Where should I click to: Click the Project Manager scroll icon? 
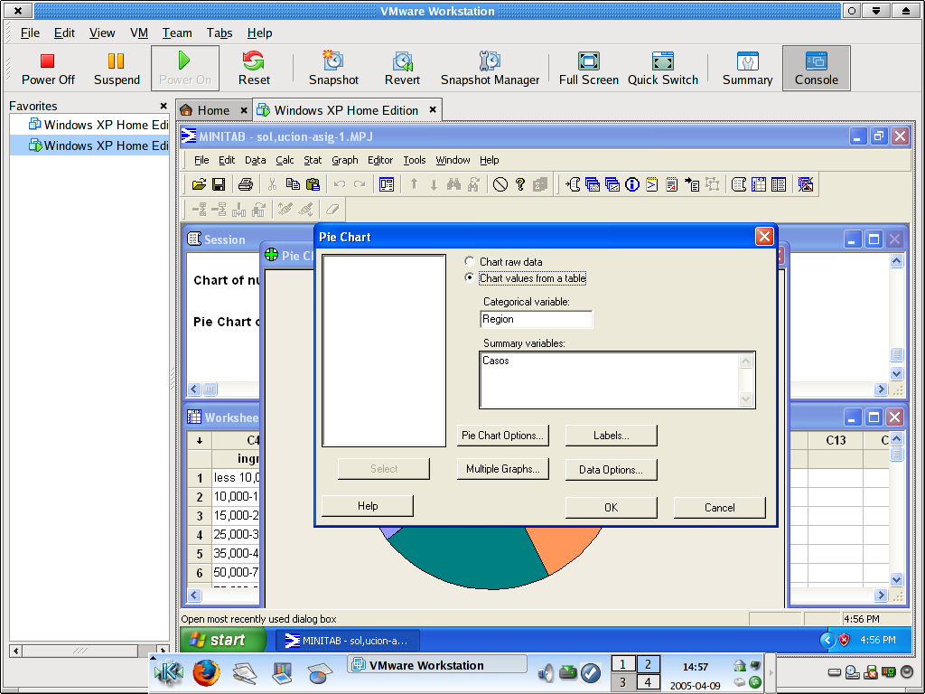[739, 184]
